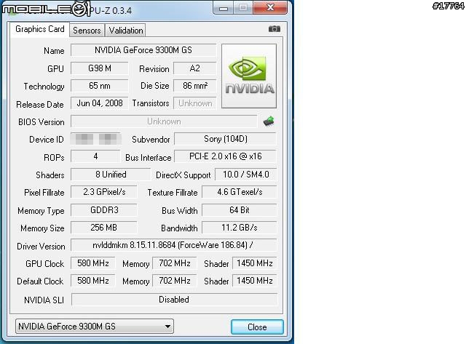Screen dimensions: 466x344
Task: Select the Graphics Card tab
Action: pyautogui.click(x=40, y=29)
